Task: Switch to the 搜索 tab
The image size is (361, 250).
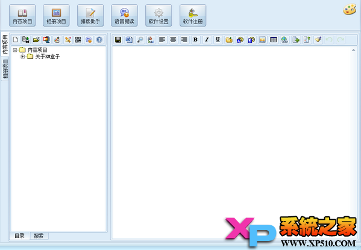Action: pos(39,236)
